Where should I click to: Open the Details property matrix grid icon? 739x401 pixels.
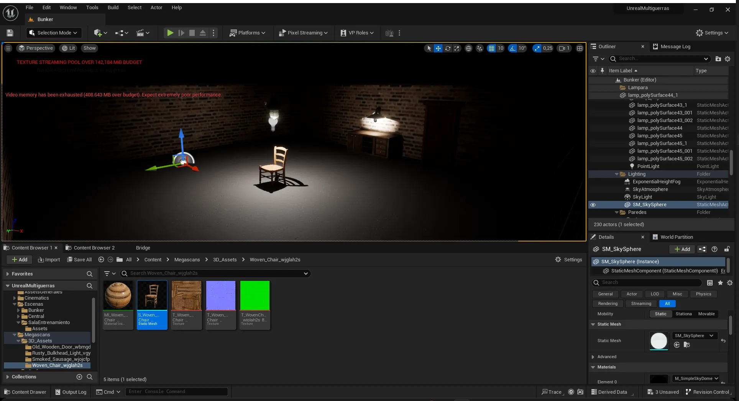[710, 282]
